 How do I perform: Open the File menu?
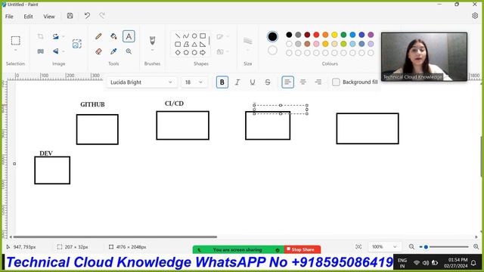(9, 17)
